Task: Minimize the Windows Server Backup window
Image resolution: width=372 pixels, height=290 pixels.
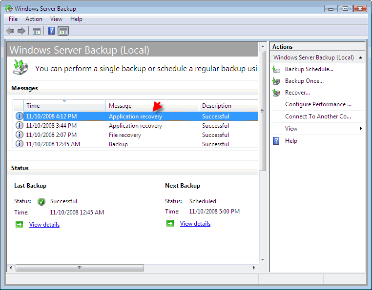Action: (x=331, y=9)
